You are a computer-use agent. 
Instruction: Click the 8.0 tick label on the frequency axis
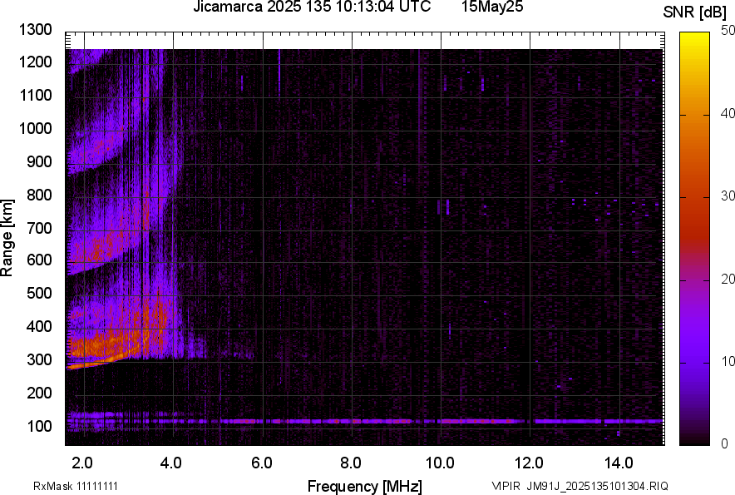click(x=351, y=462)
